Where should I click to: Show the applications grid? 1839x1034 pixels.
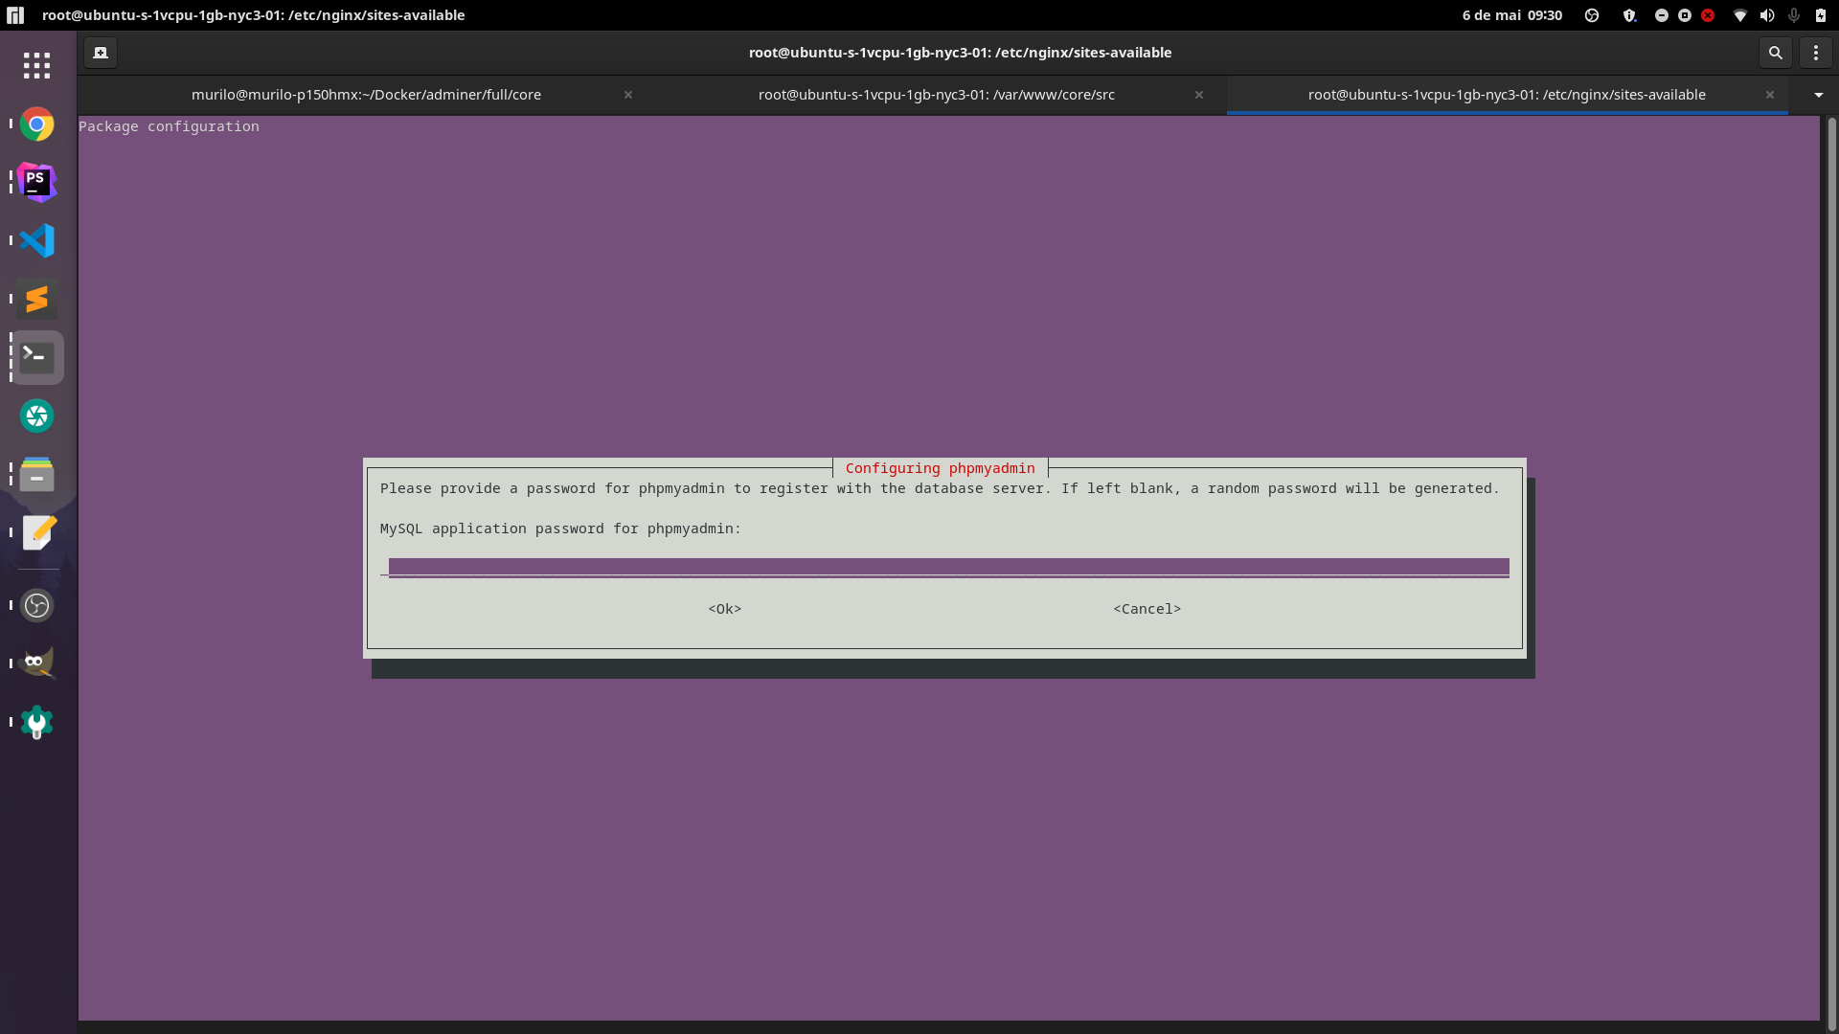pos(36,65)
